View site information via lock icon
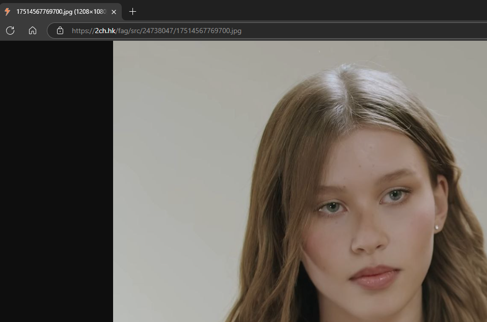The height and width of the screenshot is (322, 487). (x=60, y=31)
